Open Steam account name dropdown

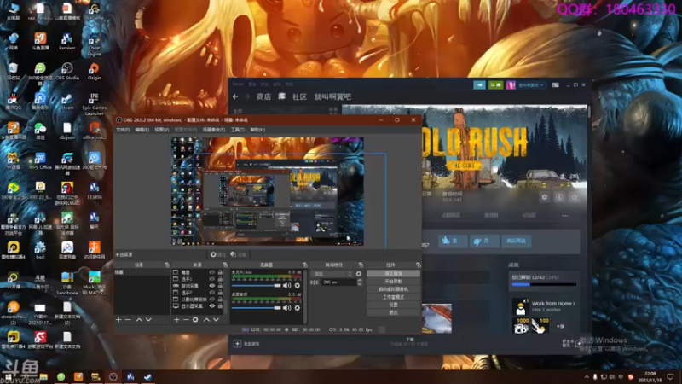click(x=530, y=84)
